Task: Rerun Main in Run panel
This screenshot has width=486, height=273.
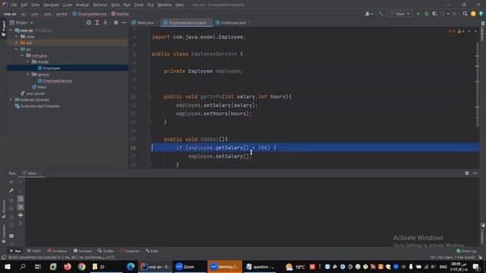Action: (x=11, y=182)
